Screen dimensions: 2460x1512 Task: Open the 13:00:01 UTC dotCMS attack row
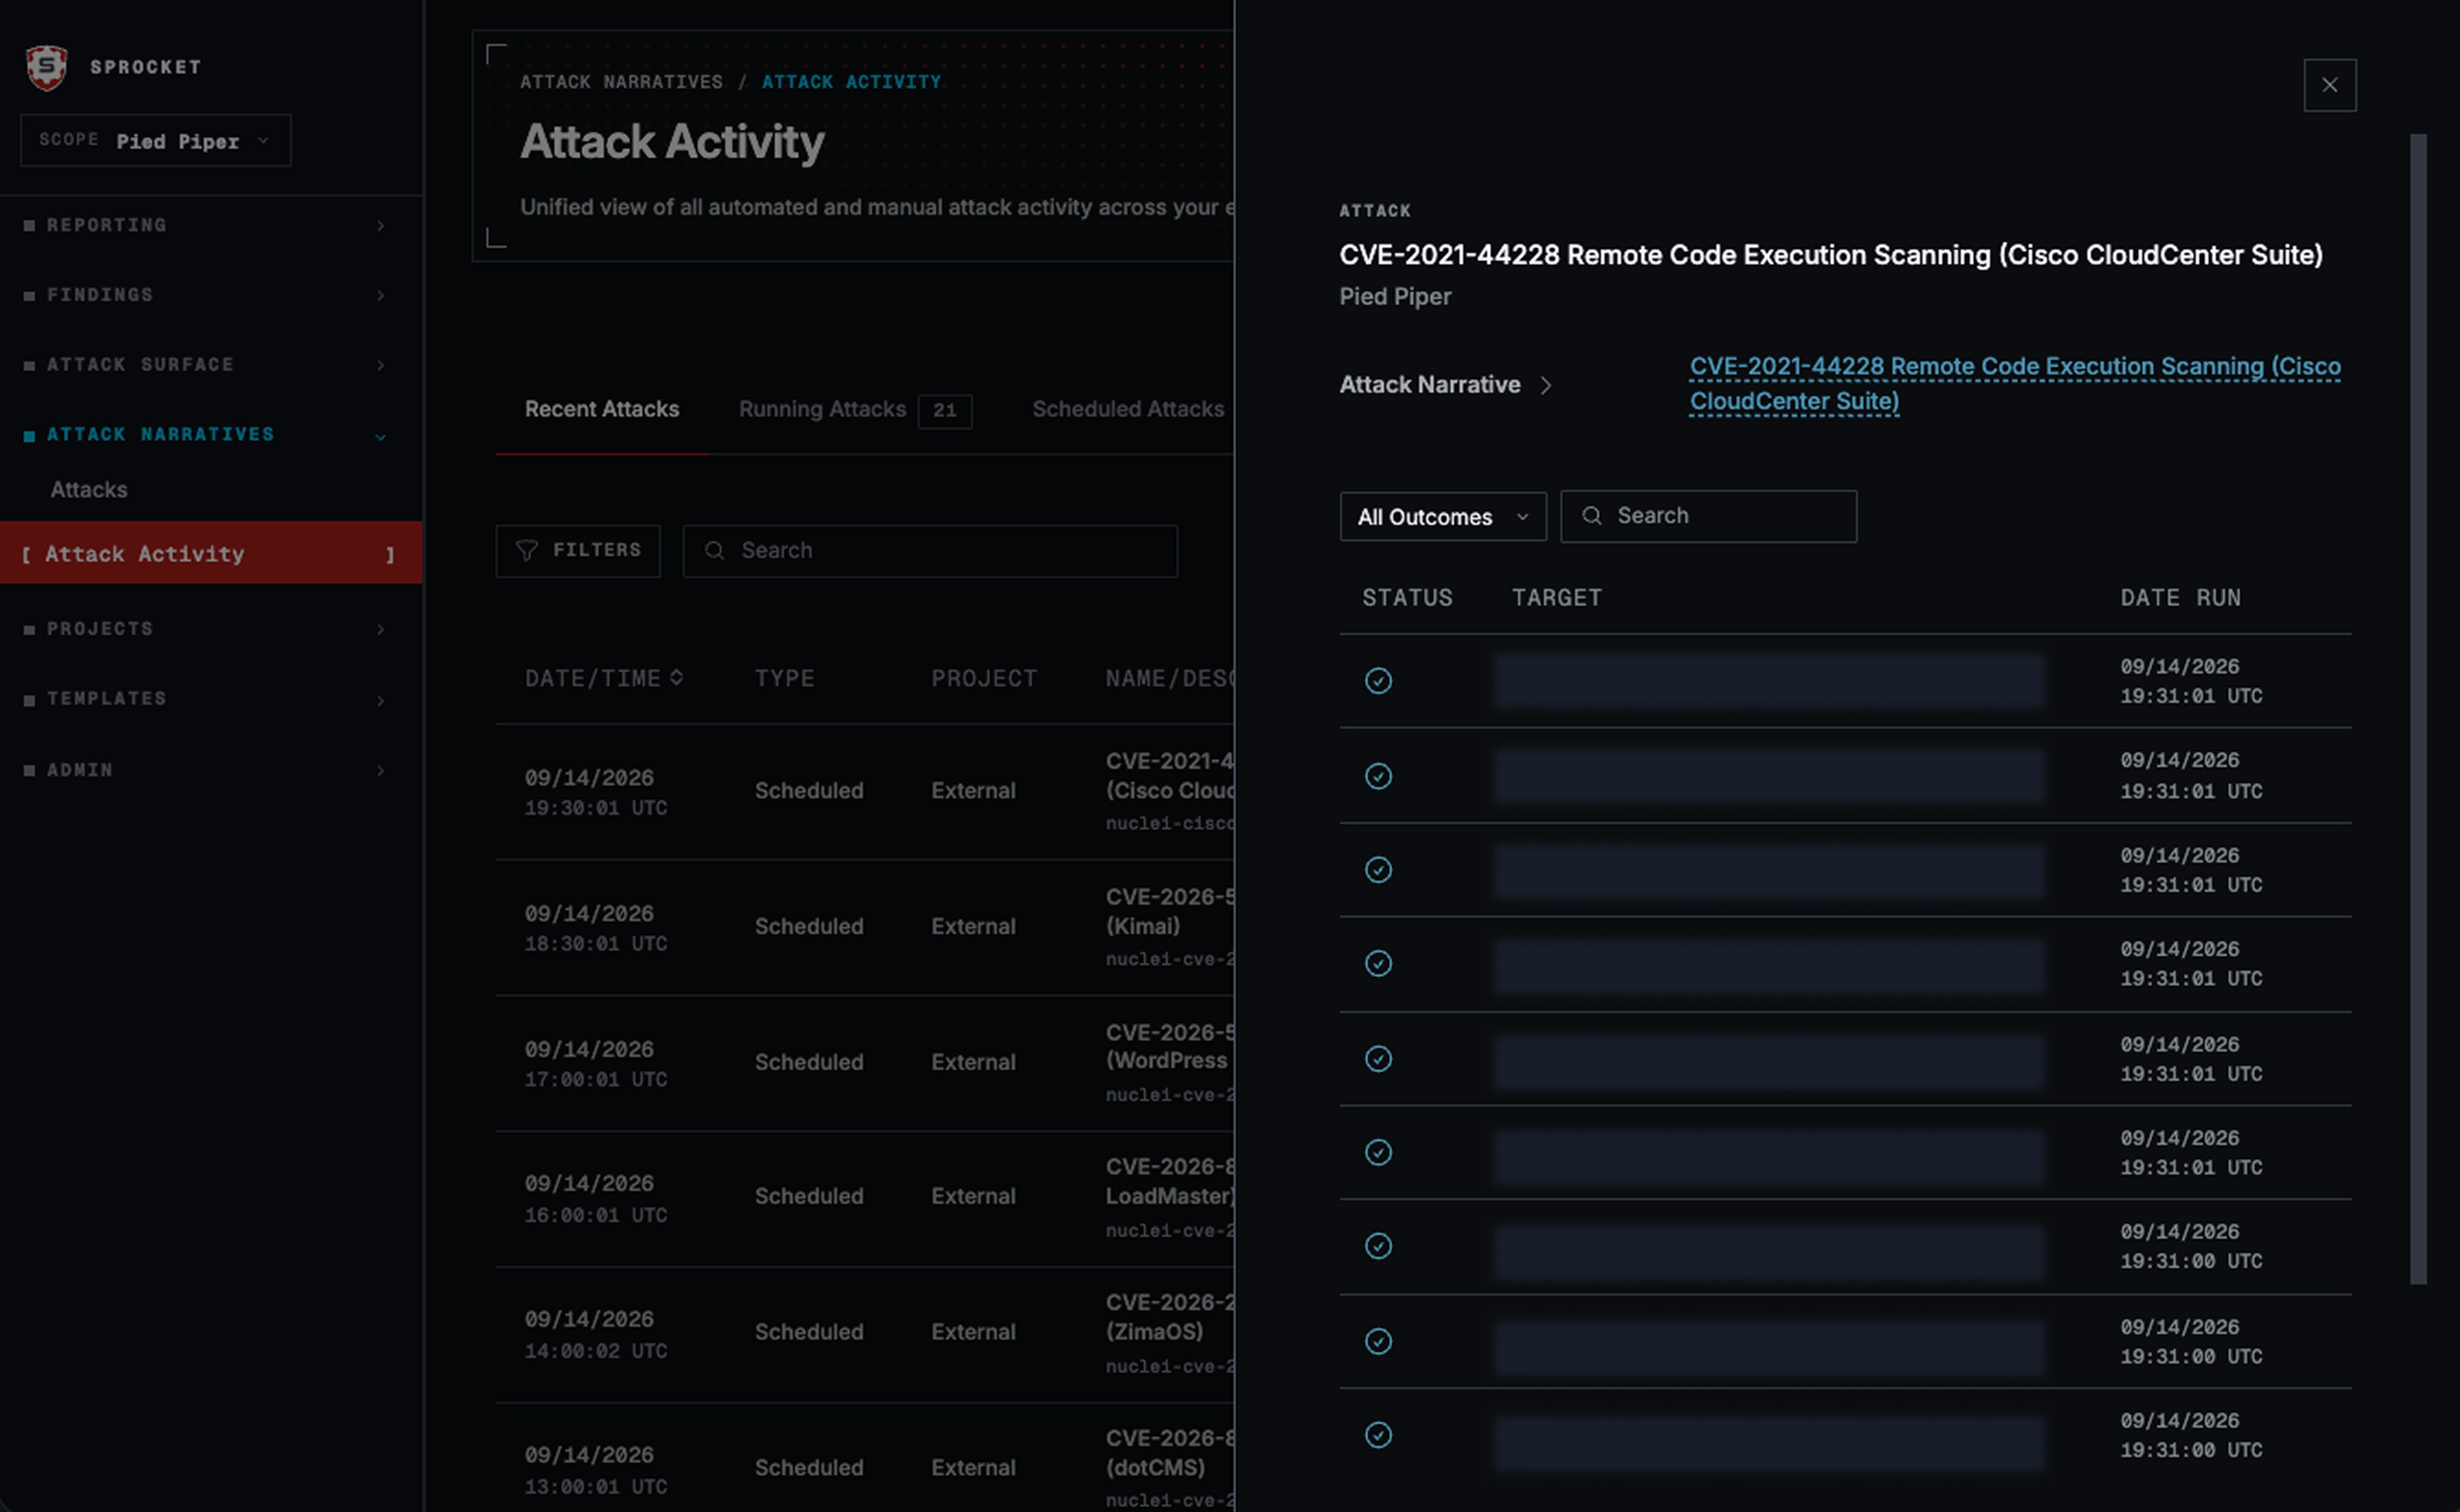click(864, 1458)
